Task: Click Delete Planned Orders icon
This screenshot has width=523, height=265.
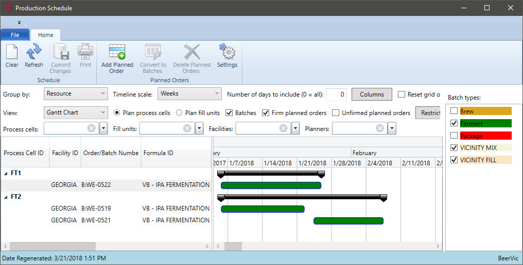Action: pos(192,52)
